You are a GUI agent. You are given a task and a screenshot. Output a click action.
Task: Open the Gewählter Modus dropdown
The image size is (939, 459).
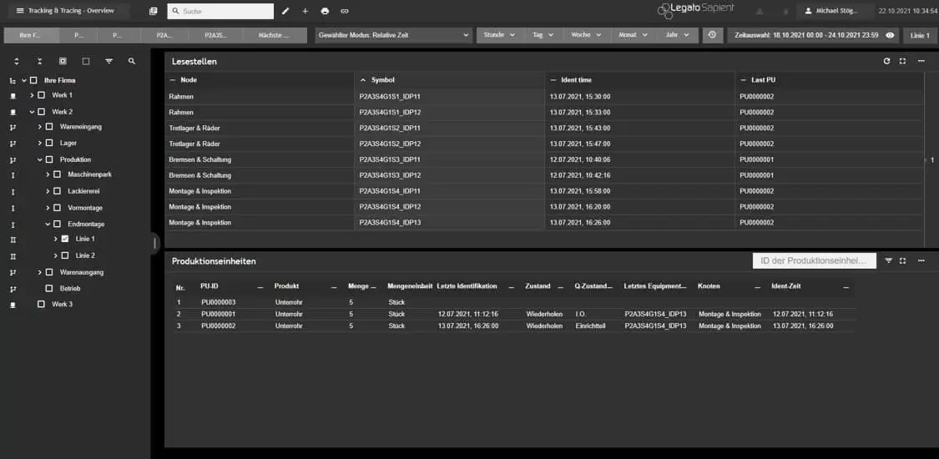[x=393, y=35]
